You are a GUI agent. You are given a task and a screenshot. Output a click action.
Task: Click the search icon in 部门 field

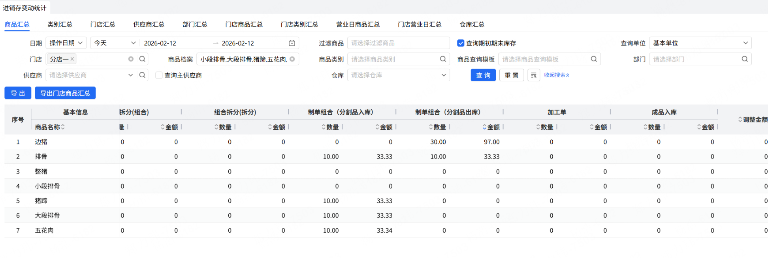coord(745,59)
